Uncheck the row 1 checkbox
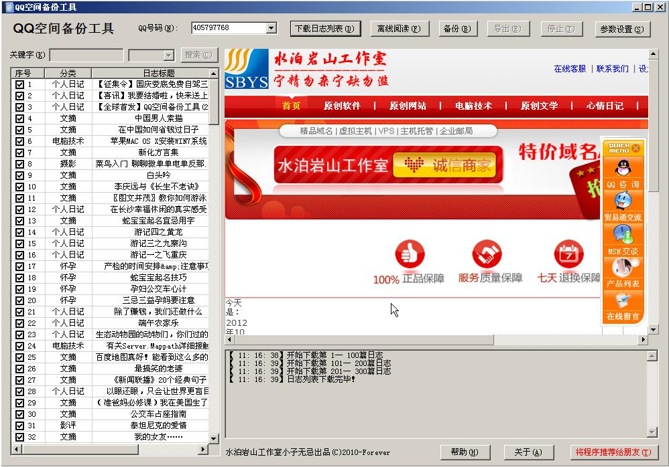The width and height of the screenshot is (669, 467). point(19,84)
